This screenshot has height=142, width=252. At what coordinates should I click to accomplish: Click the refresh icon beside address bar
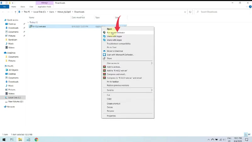(x=190, y=12)
